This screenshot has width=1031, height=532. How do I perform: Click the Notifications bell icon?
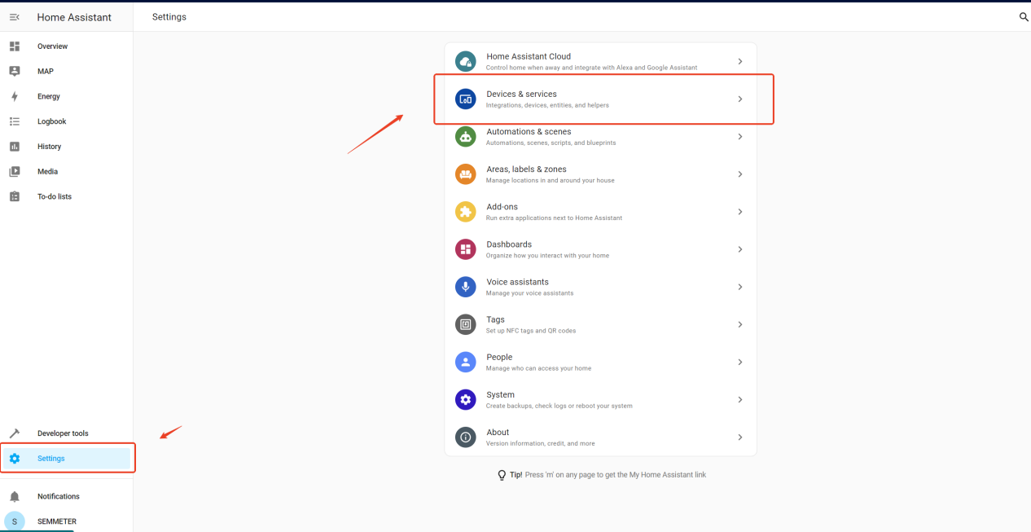pos(14,496)
